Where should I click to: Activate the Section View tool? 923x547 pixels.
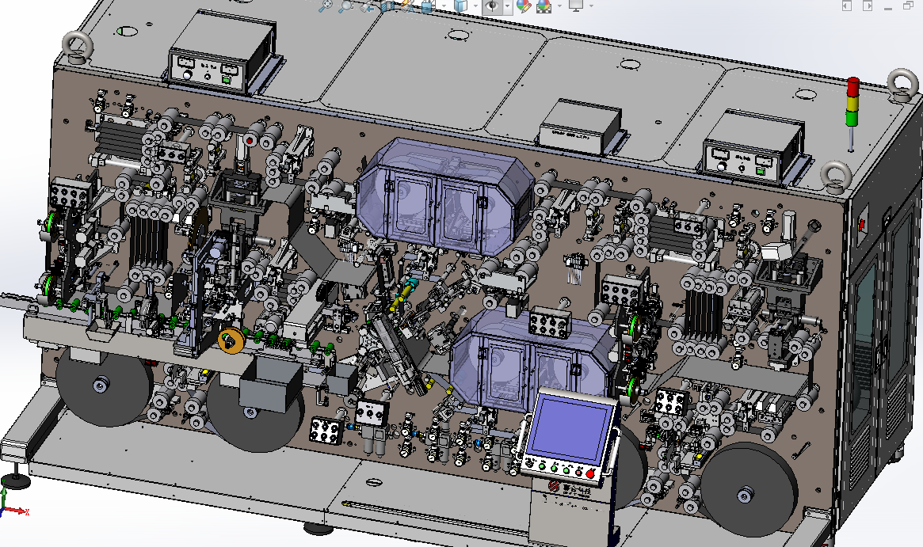pyautogui.click(x=387, y=6)
